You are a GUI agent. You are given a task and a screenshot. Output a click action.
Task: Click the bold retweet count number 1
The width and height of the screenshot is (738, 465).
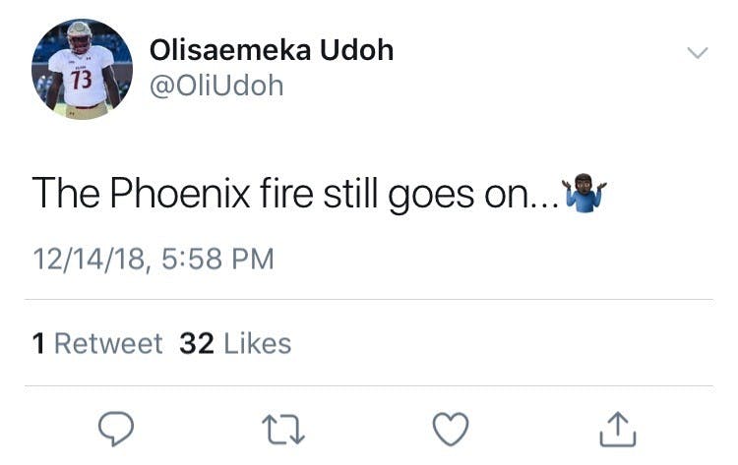38,343
